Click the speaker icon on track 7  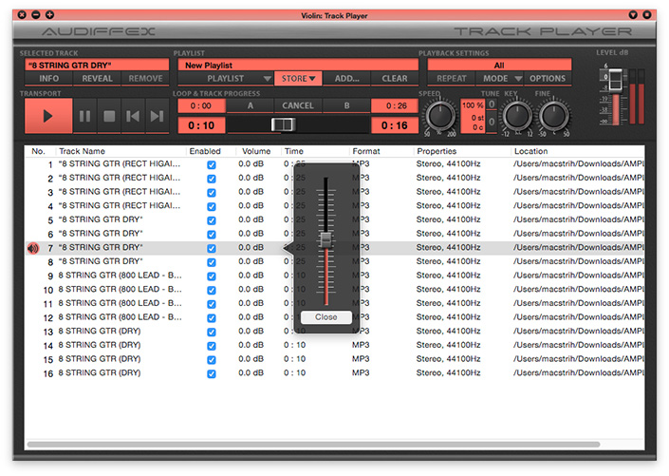click(x=33, y=248)
